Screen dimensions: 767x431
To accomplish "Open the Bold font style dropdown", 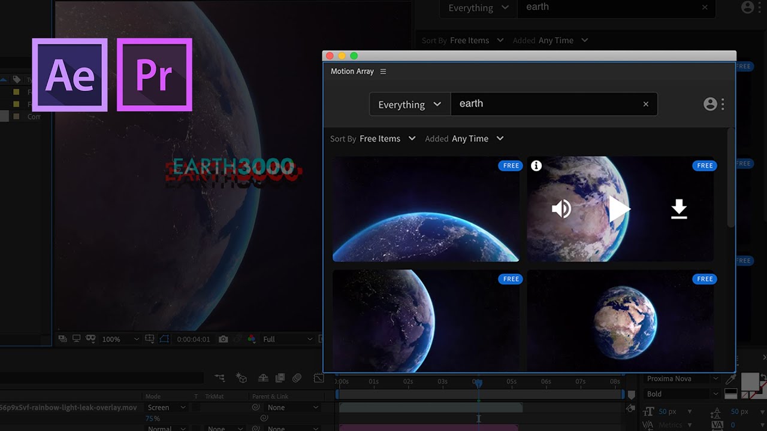I will pyautogui.click(x=682, y=394).
